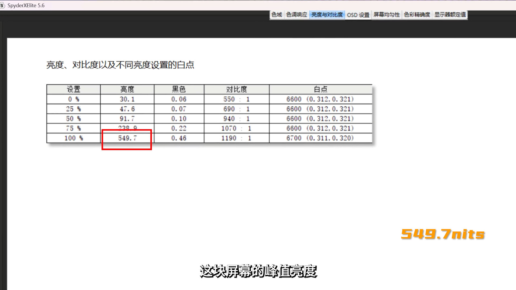Screen dimensions: 516x290
Task: Click white point value in the 50 % row
Action: pos(320,119)
